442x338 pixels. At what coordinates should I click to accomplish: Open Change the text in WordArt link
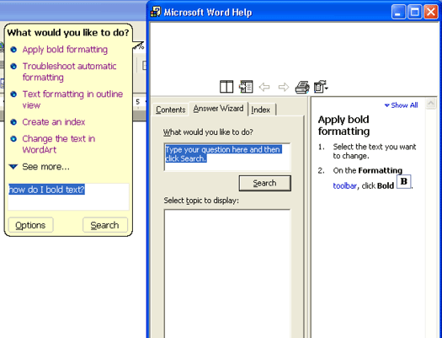(x=59, y=144)
